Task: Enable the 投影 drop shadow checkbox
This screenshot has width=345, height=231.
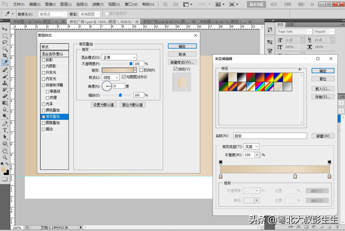Action: coord(44,60)
